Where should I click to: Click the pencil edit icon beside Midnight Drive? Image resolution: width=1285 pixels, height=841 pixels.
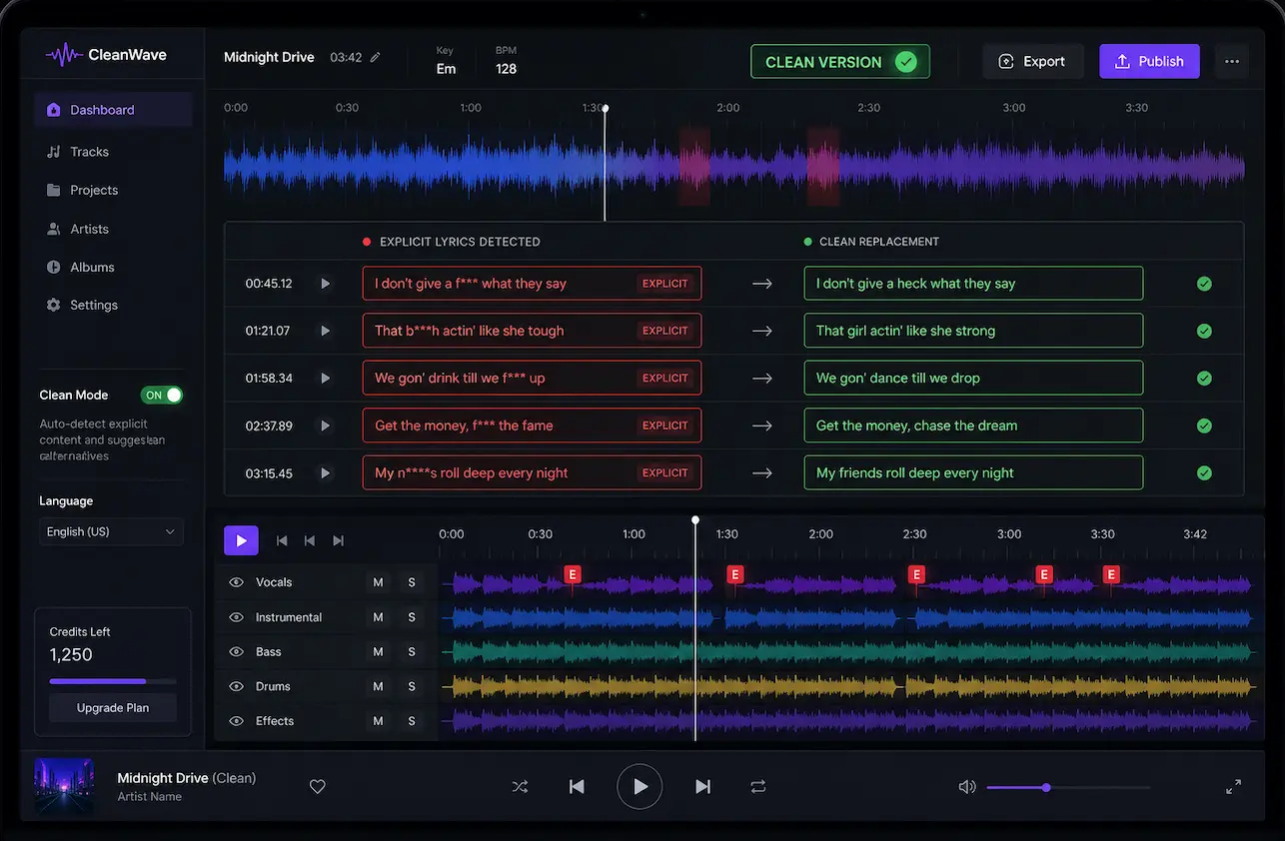[x=376, y=58]
